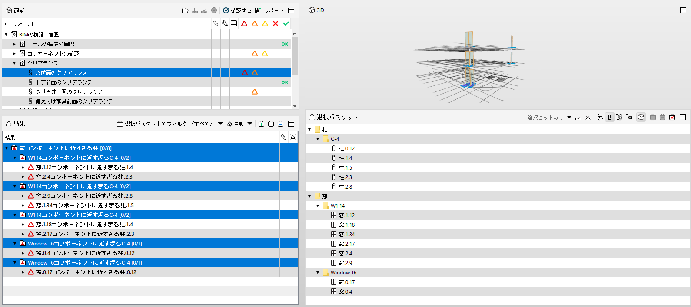Select 窓.2.4コンポーネントに近すぎる柱.2.3 result

[150, 176]
